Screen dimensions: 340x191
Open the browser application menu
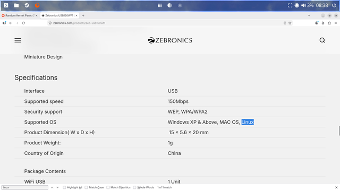click(x=336, y=23)
